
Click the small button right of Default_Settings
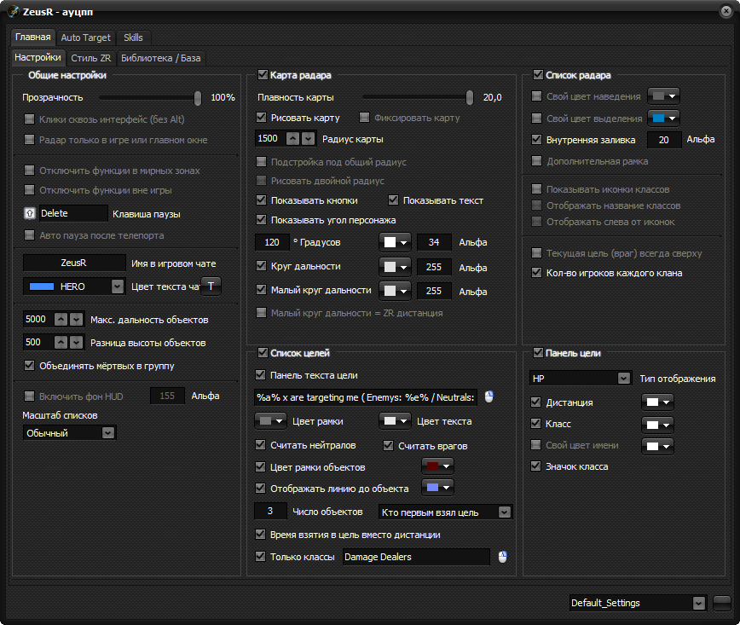[721, 603]
